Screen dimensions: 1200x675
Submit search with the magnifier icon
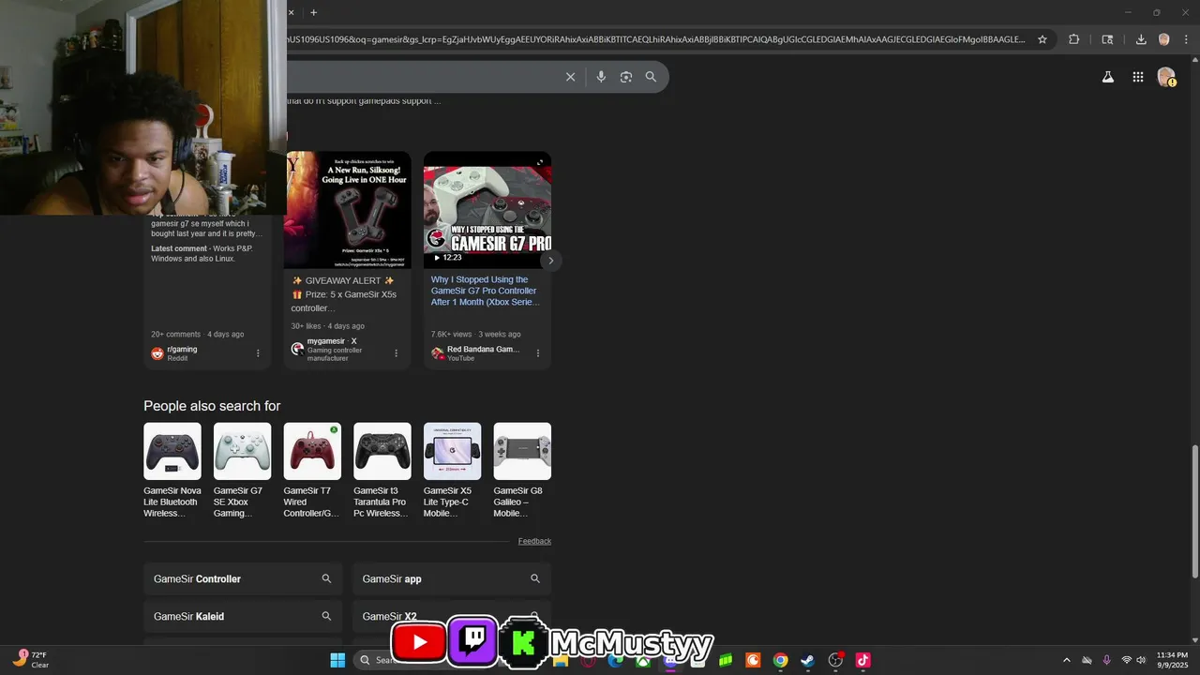pos(651,77)
